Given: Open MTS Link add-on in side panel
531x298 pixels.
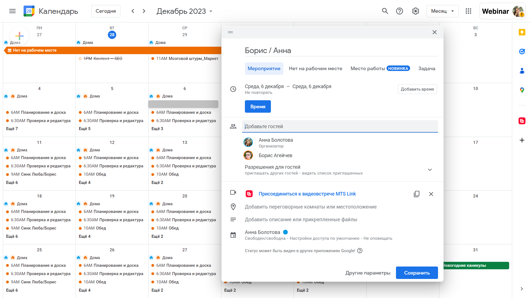Looking at the screenshot, I should click(x=522, y=121).
